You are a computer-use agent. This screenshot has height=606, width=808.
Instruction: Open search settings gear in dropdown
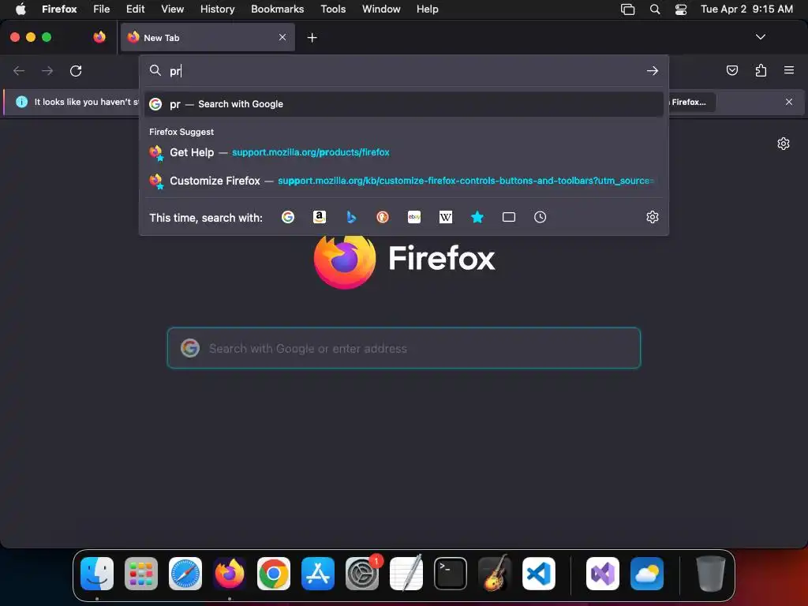coord(653,217)
